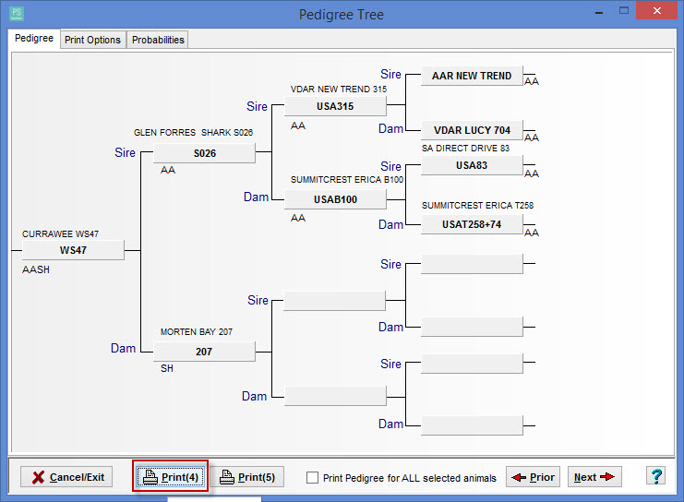Screen dimensions: 684x502
Task: Click the red right arrow on Next
Action: [607, 477]
